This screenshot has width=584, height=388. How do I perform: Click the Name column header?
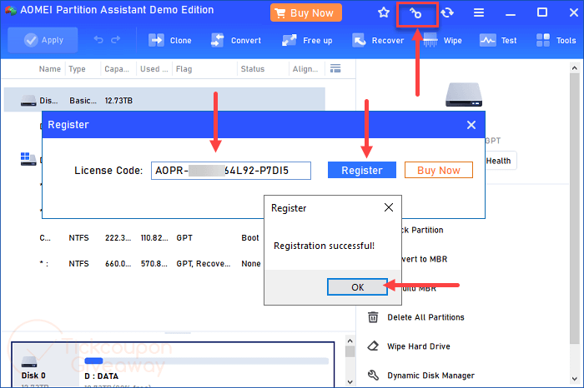coord(49,69)
